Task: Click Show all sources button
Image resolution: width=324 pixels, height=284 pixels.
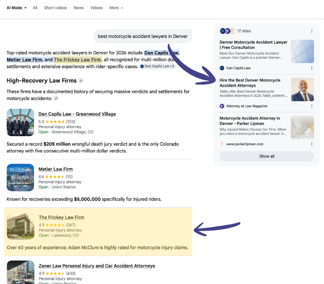Action: pos(267,156)
